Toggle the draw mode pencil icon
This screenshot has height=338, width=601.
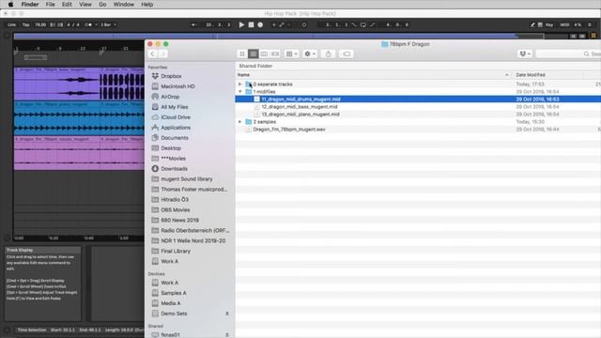[532, 24]
